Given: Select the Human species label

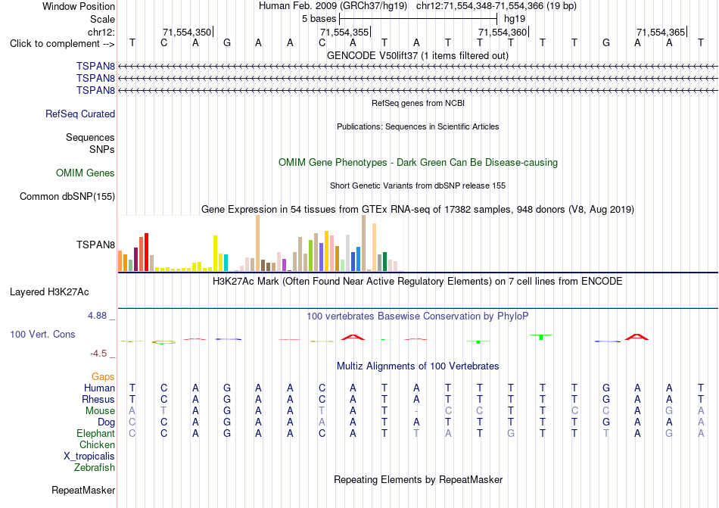Looking at the screenshot, I should tap(99, 388).
